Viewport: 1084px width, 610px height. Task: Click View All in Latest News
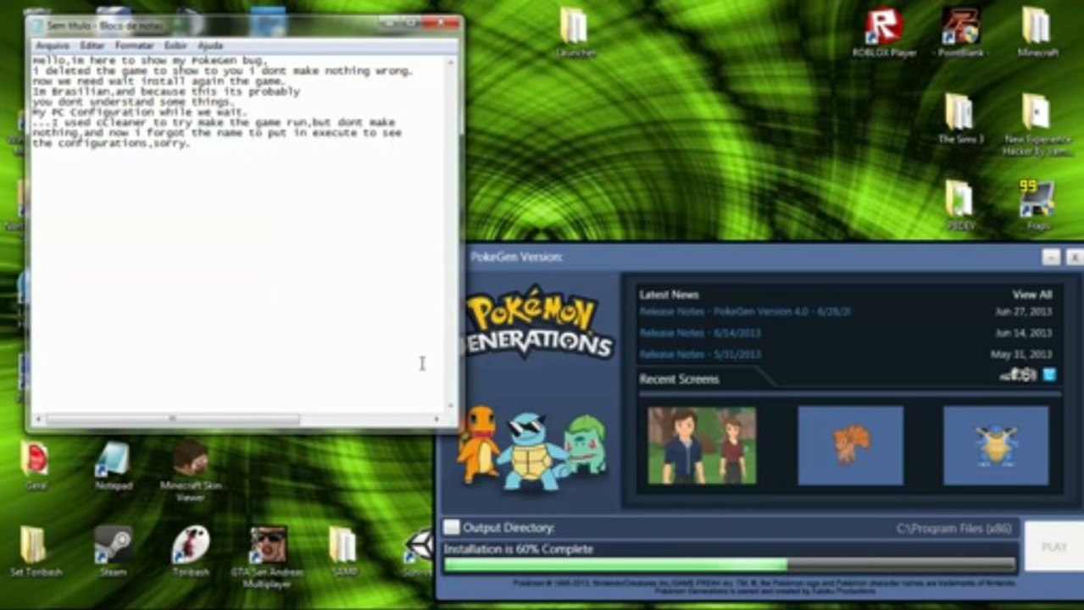(x=1031, y=295)
